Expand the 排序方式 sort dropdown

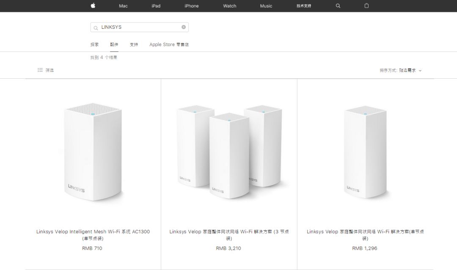pos(400,70)
